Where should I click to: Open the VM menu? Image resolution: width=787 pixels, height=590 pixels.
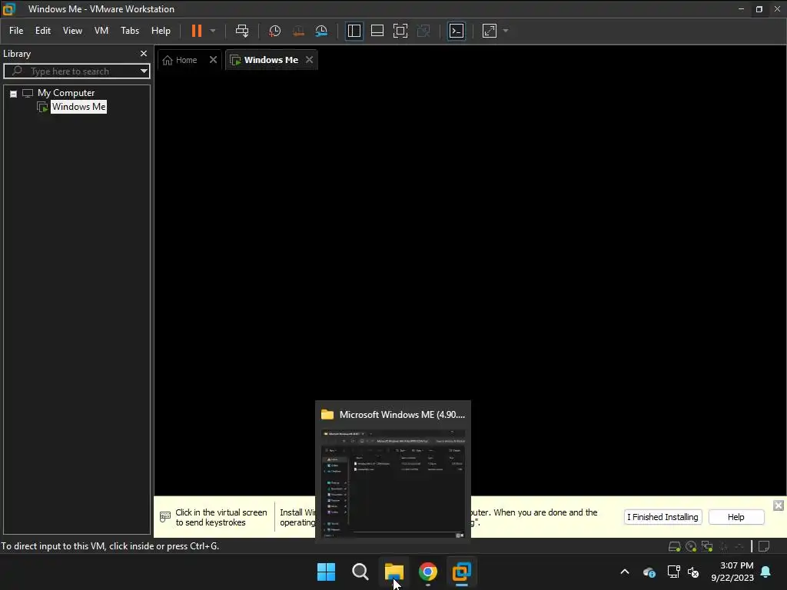pos(101,31)
